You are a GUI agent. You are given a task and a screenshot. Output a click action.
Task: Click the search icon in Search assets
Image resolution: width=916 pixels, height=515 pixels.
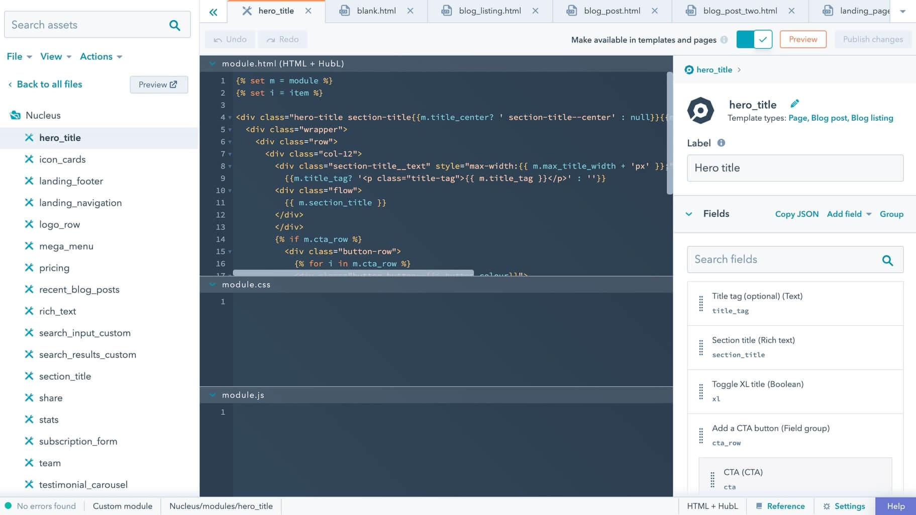174,24
